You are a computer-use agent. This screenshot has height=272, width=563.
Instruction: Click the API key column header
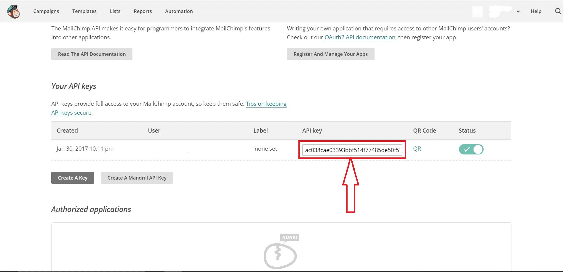312,131
